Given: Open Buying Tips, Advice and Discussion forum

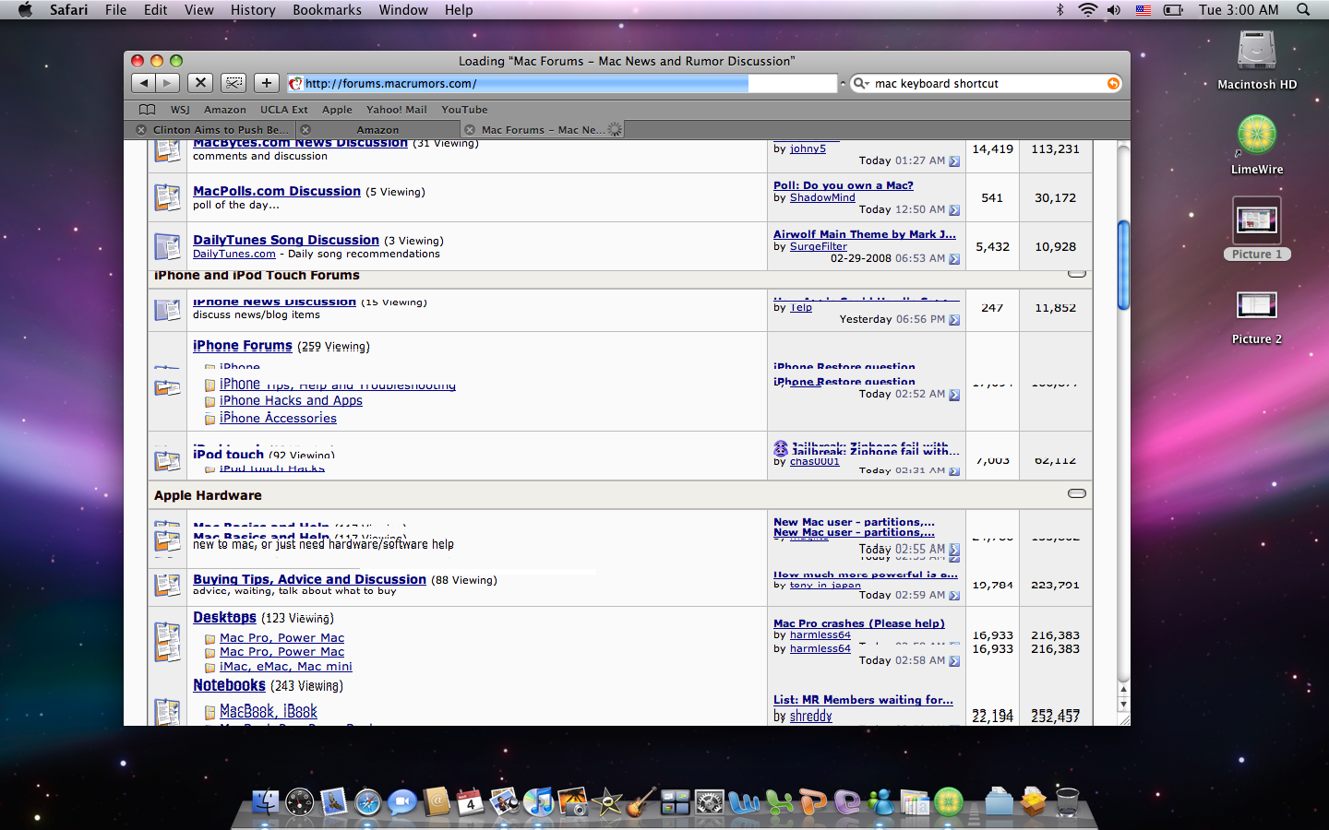Looking at the screenshot, I should (x=309, y=579).
